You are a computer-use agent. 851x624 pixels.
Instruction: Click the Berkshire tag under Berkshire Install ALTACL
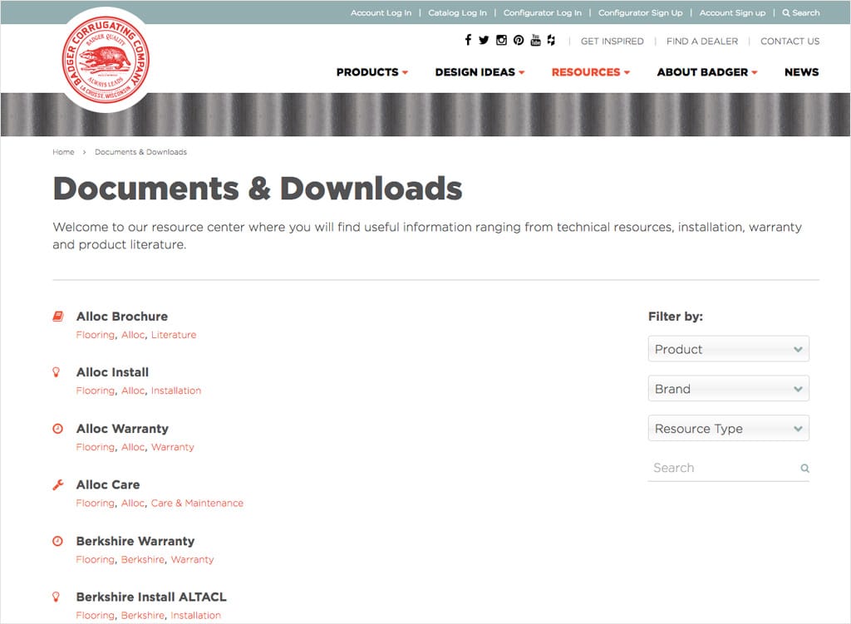click(143, 616)
